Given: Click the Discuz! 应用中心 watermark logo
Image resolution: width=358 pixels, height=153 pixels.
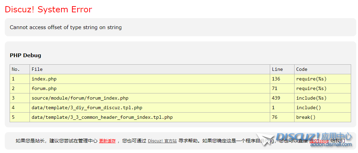Looking at the screenshot, I should (314, 137).
